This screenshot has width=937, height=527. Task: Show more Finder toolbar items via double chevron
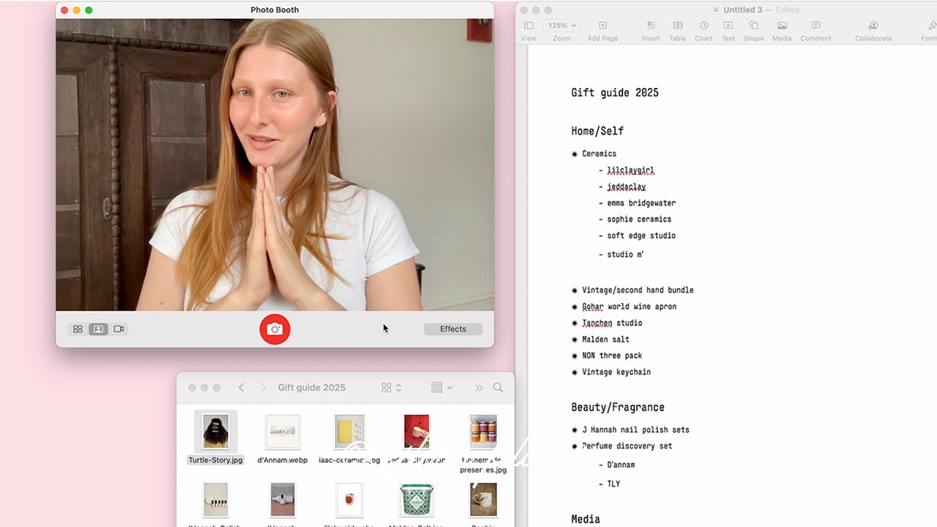pos(479,388)
